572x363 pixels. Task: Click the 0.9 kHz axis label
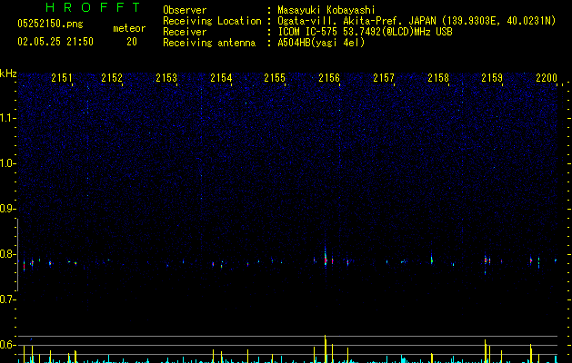[x=8, y=209]
